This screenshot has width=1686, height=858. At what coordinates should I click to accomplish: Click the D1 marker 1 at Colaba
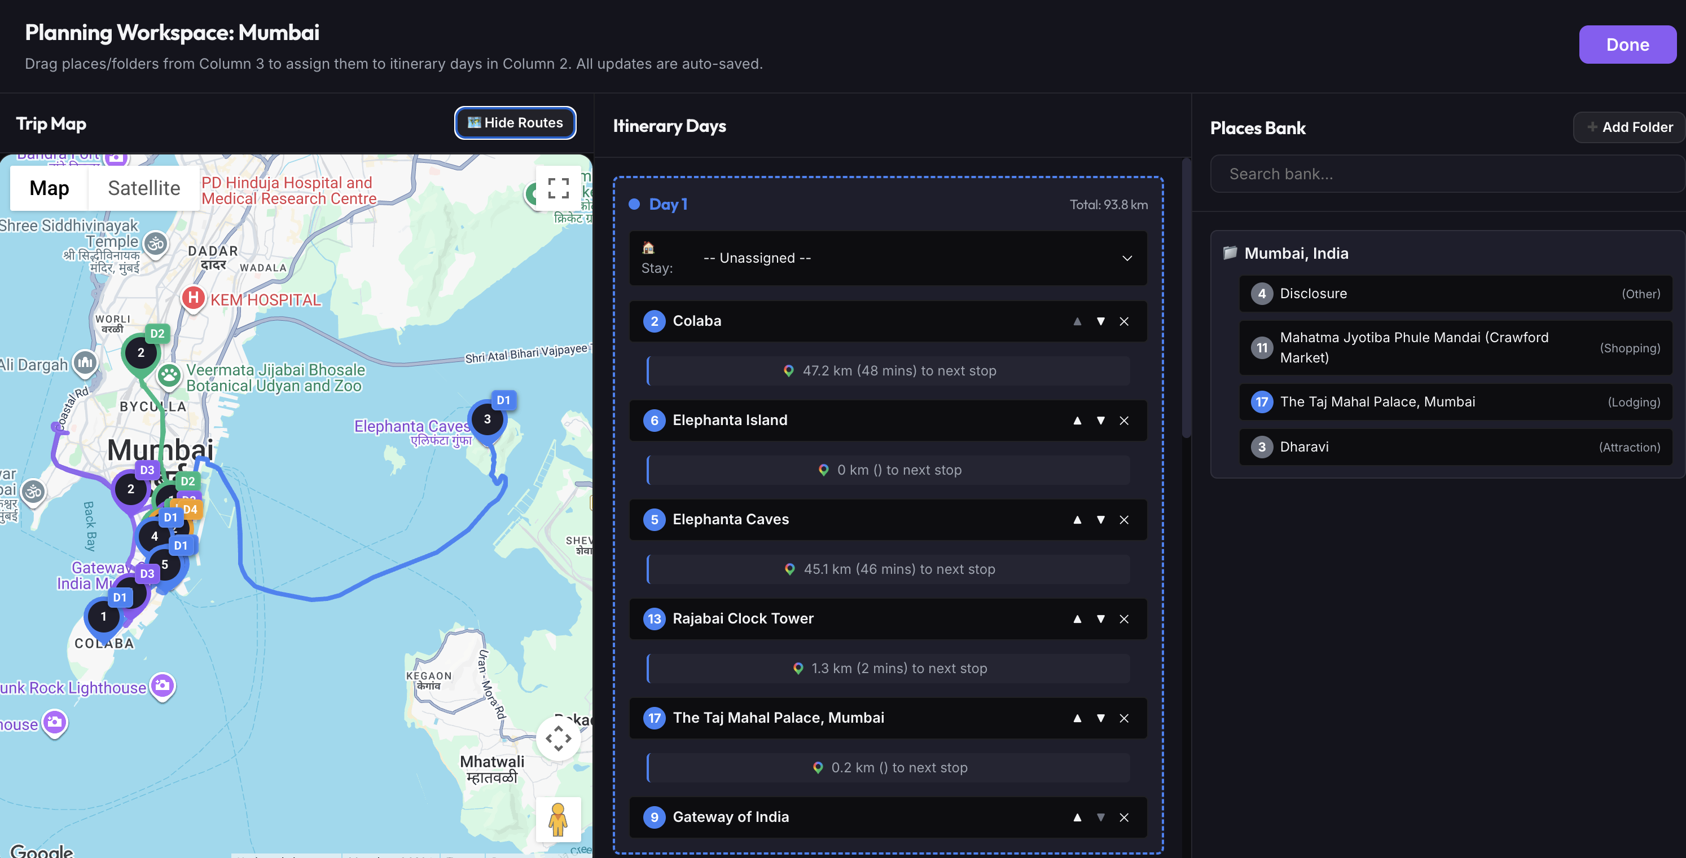pyautogui.click(x=103, y=617)
